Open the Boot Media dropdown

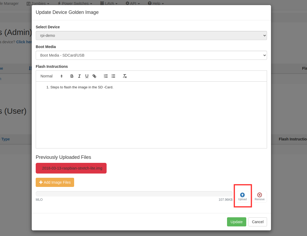point(151,55)
